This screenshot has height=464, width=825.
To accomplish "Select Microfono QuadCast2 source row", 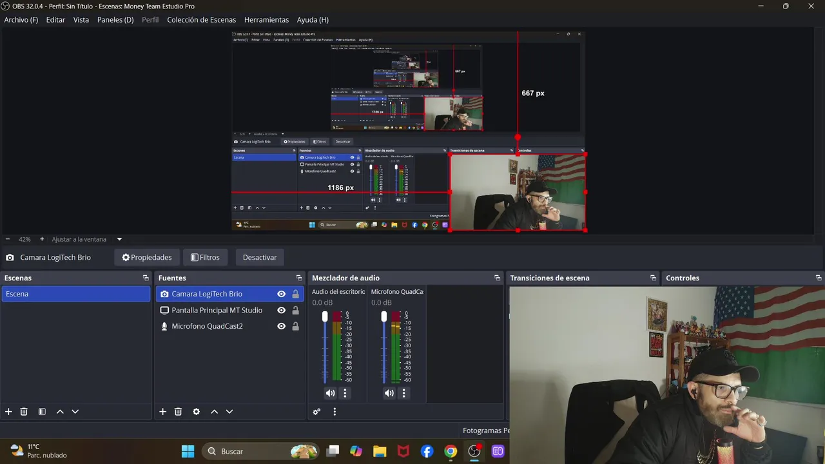I will 229,326.
